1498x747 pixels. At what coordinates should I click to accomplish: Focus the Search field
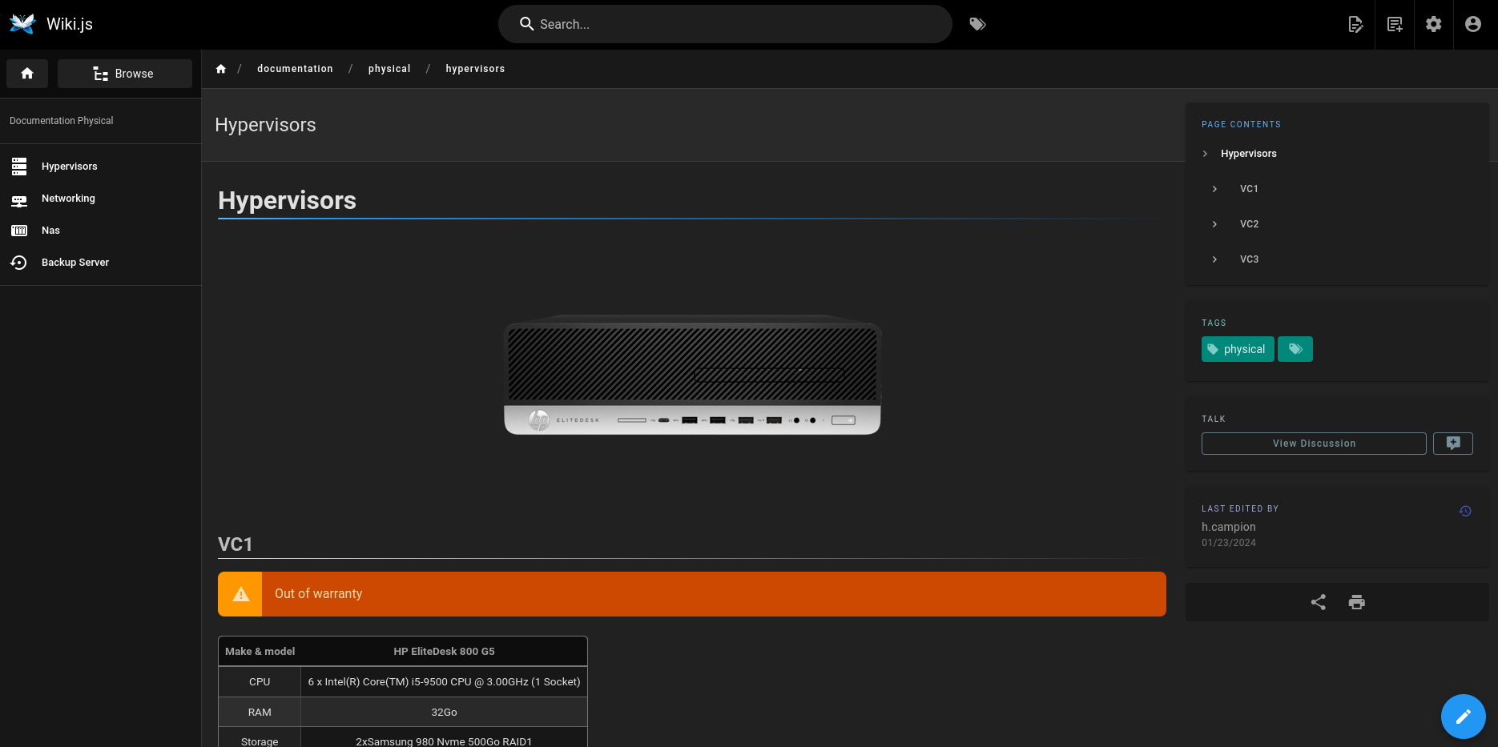click(x=725, y=24)
